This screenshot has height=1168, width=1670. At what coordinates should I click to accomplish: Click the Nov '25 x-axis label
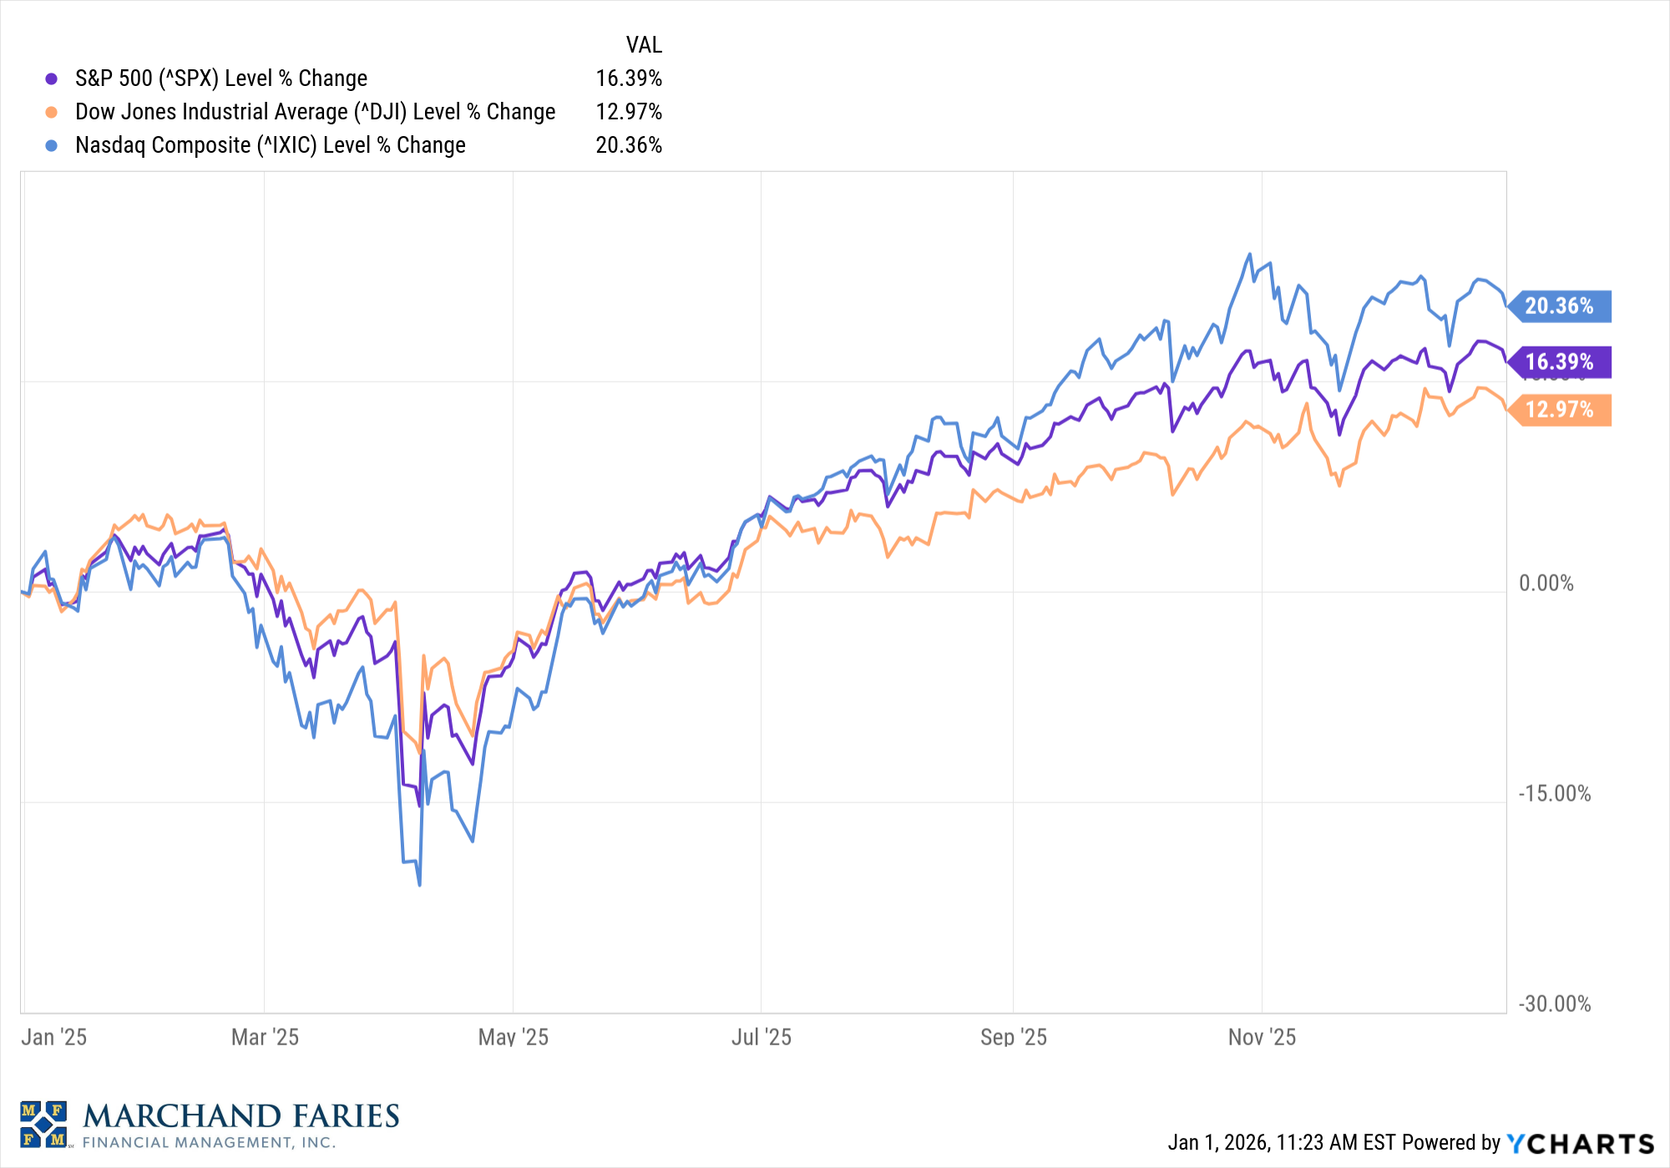pos(1262,1037)
